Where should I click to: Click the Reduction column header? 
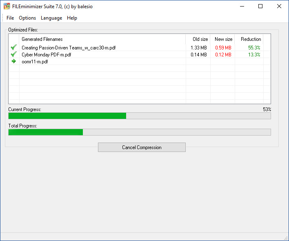(x=249, y=39)
